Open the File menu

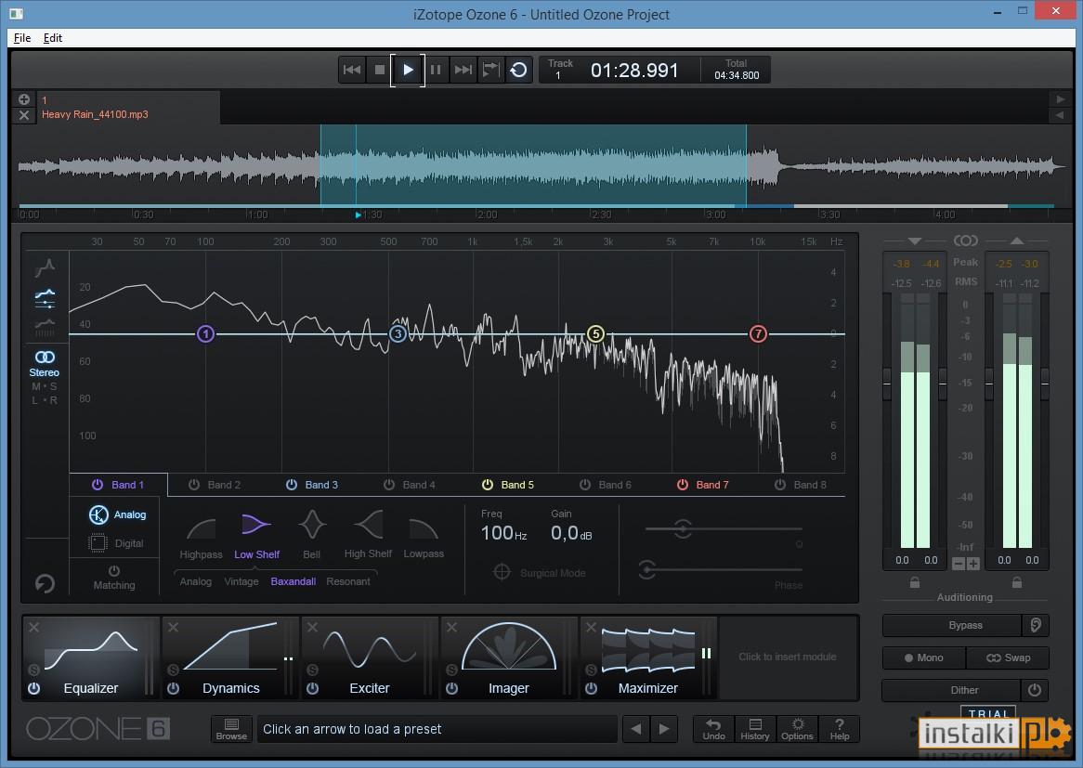pyautogui.click(x=22, y=38)
